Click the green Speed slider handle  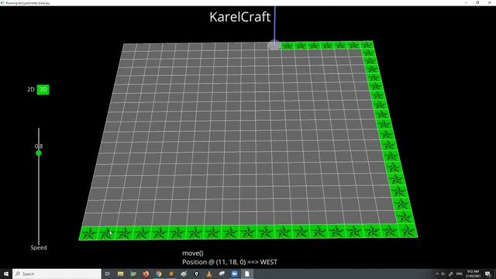tap(39, 153)
